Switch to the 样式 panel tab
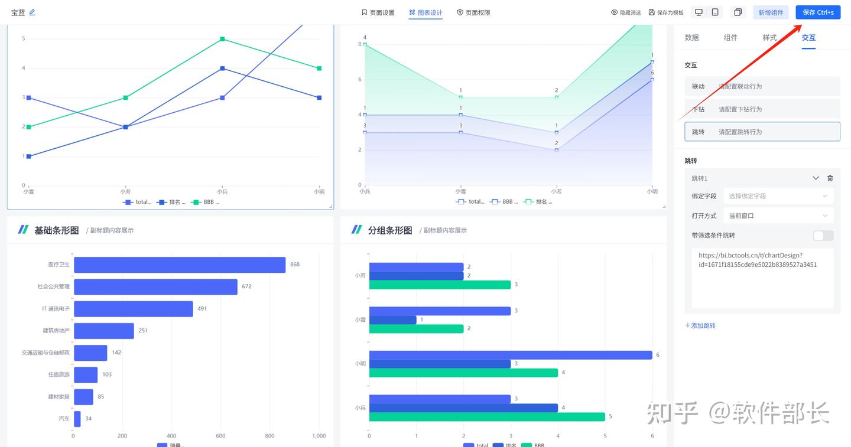 click(769, 37)
